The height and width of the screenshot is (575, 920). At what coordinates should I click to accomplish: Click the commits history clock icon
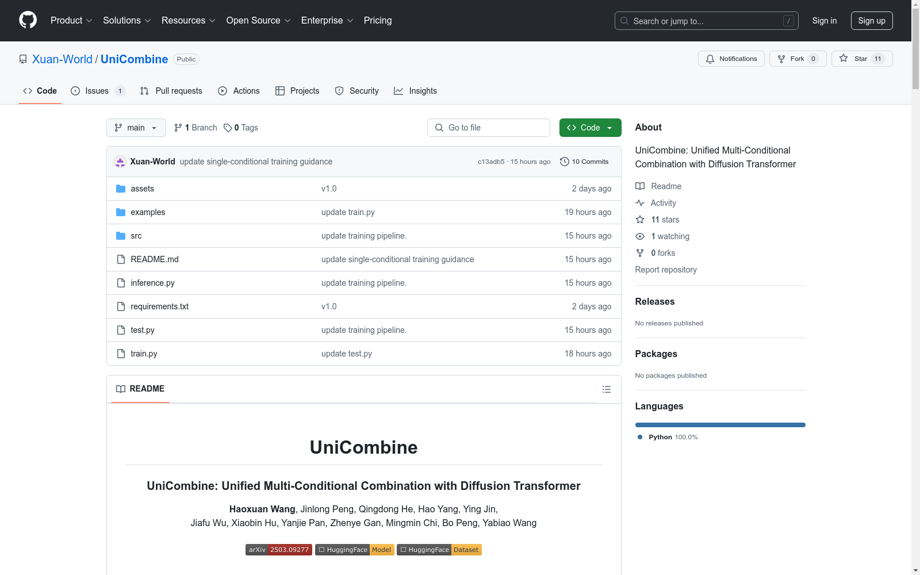[565, 162]
